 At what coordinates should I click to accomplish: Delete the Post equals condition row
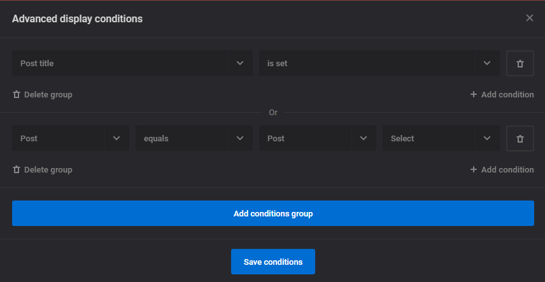coord(520,138)
